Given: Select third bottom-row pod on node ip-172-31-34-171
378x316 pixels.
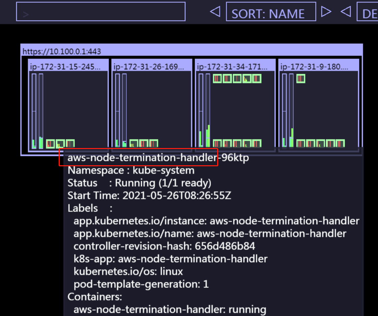Looking at the screenshot, I should 237,143.
